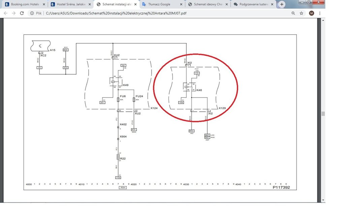Click the vertical scrollbar thumb
Screen dimensions: 337x213
click(x=323, y=114)
